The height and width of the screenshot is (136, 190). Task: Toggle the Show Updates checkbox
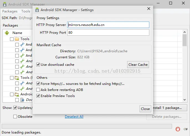point(15,108)
